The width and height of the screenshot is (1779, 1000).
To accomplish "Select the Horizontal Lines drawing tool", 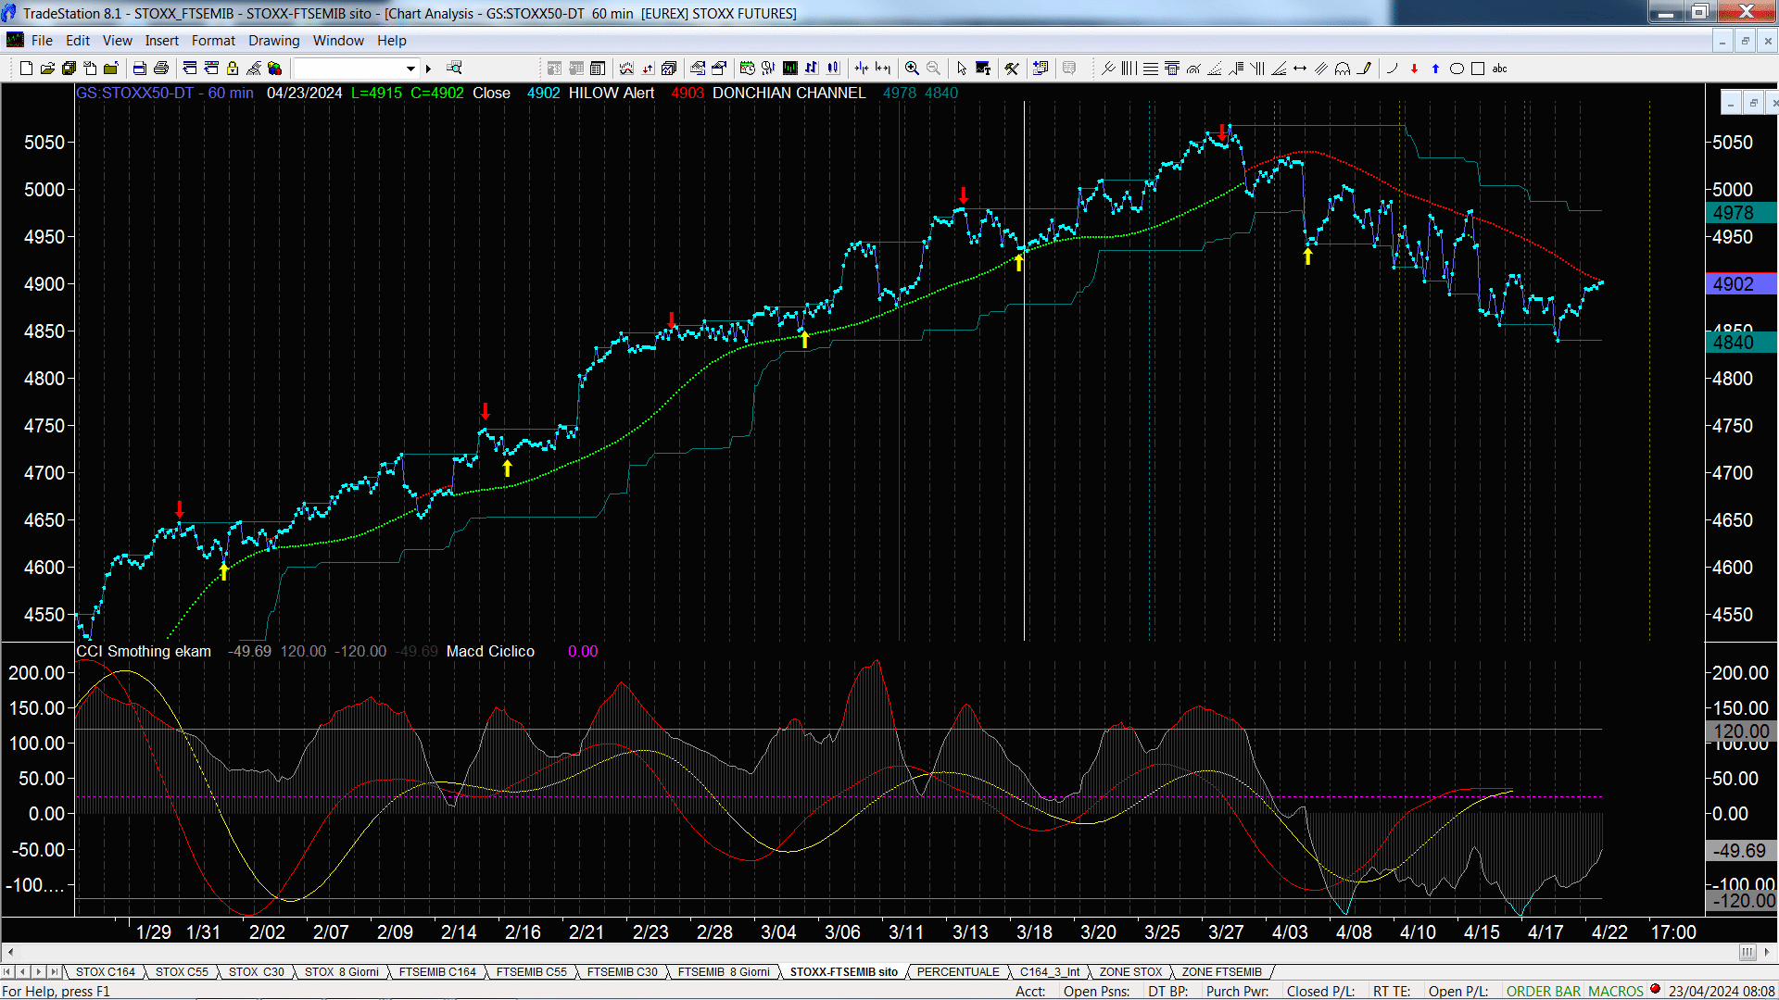I will pos(1150,69).
